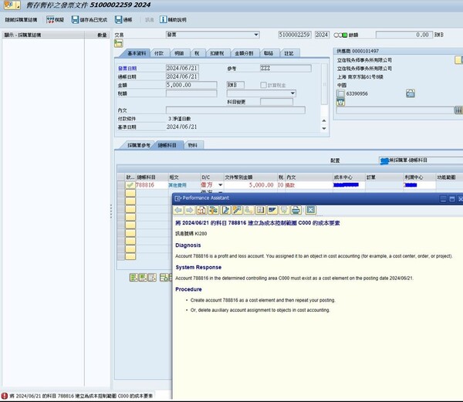This screenshot has width=463, height=402.
Task: Open the 交易 transaction type dropdown
Action: tap(255, 35)
